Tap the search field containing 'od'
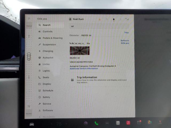Viewport: 171px width, 128px height. coord(99,26)
